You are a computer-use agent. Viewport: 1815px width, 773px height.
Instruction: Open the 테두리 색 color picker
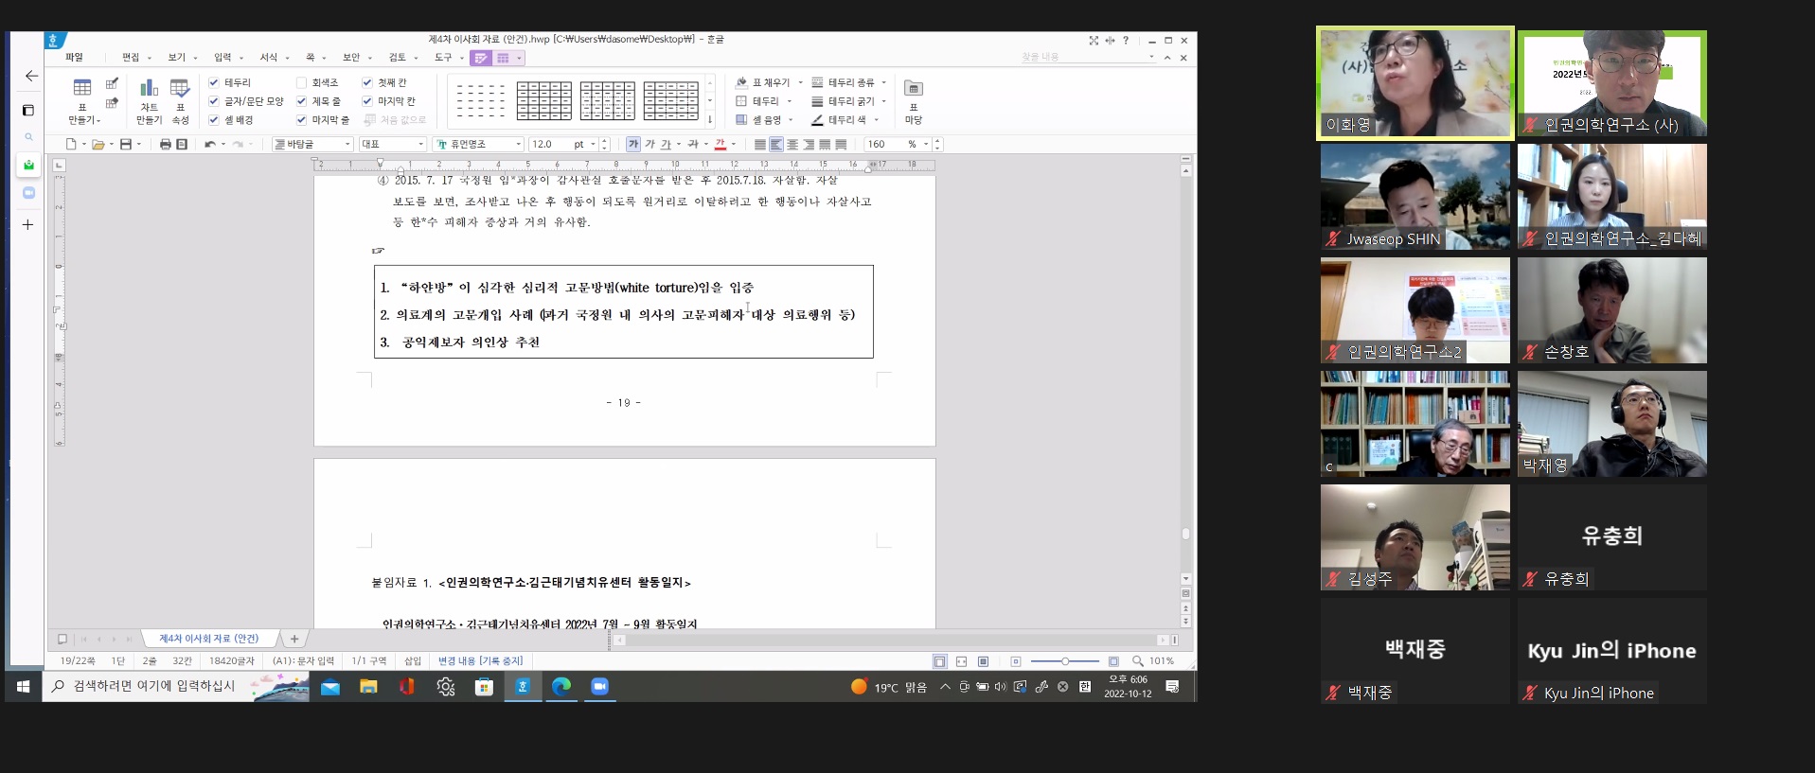[845, 120]
